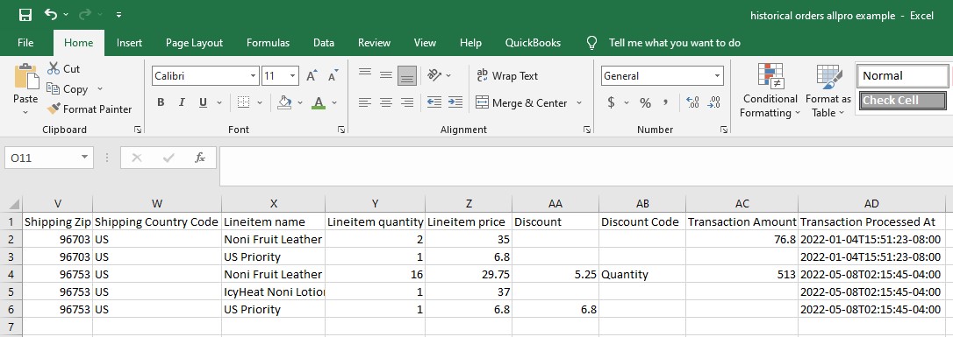Viewport: 953px width, 337px height.
Task: Click the Fill Color paint bucket
Action: tap(284, 102)
